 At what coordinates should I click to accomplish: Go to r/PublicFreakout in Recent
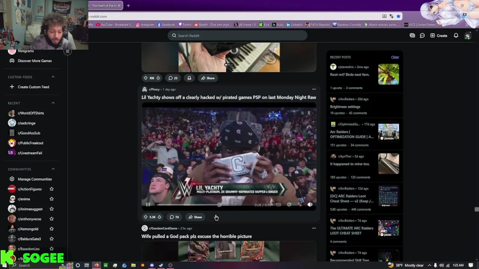(x=30, y=143)
